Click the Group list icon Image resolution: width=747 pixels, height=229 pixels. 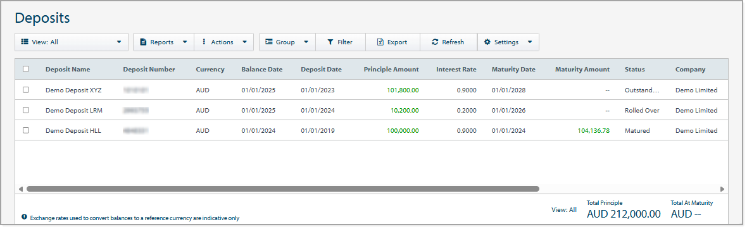pos(268,42)
